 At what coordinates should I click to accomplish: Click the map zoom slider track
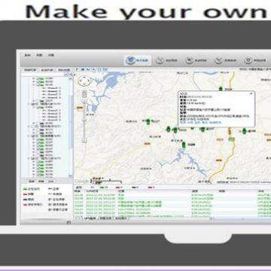coord(84,120)
